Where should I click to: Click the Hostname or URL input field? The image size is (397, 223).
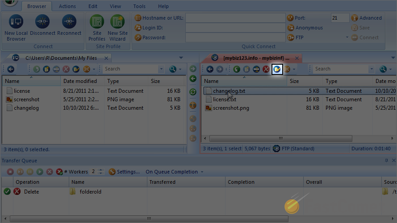point(235,18)
